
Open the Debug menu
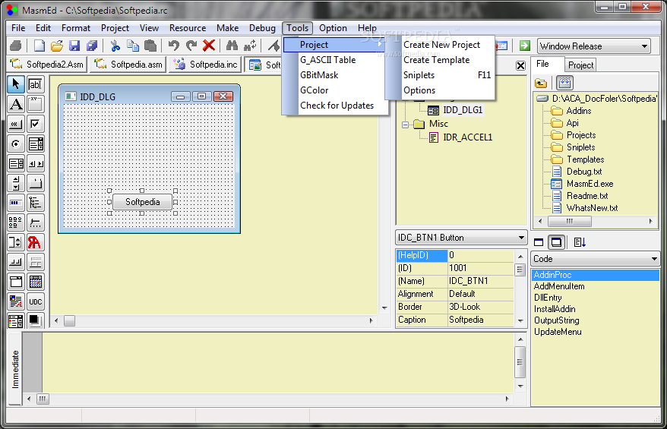click(x=262, y=28)
